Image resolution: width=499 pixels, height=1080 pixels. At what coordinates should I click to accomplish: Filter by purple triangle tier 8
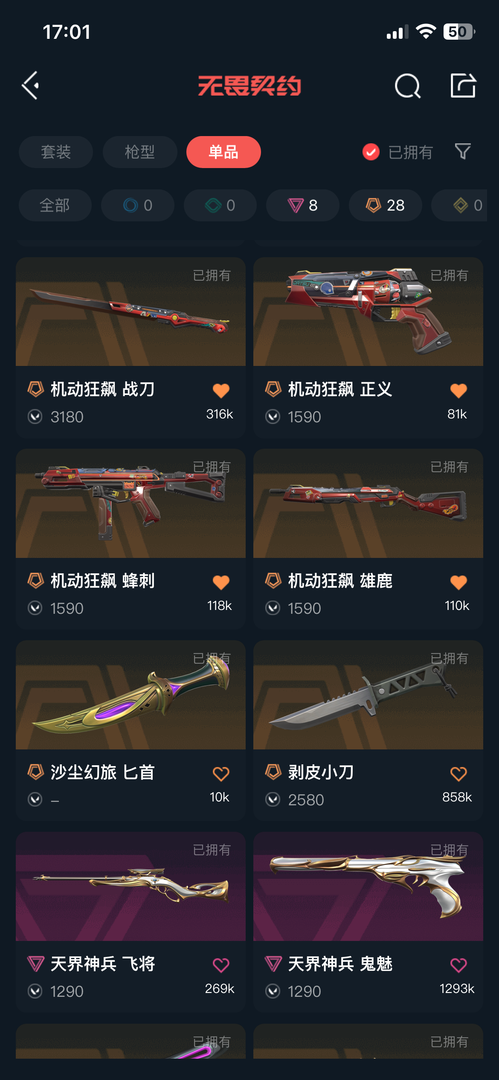tap(303, 205)
